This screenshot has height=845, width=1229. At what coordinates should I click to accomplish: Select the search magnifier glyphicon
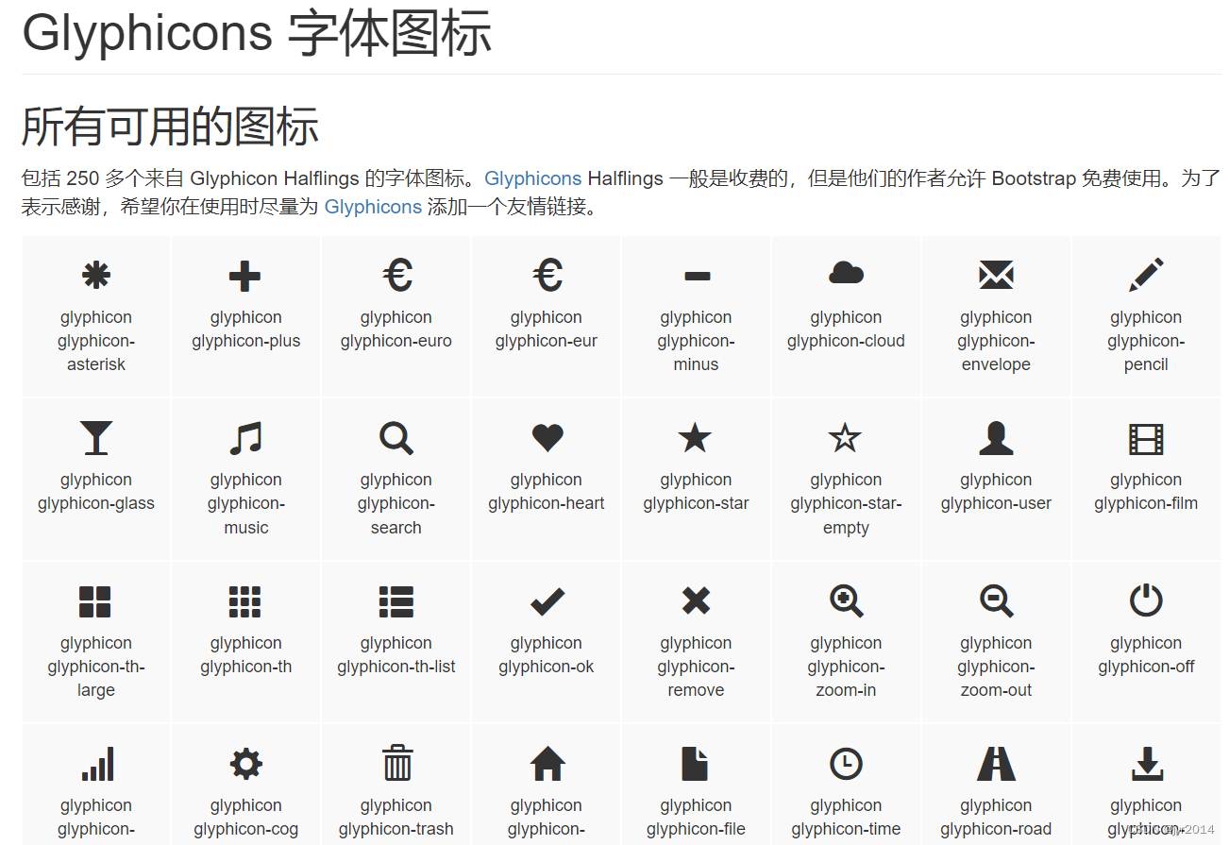click(396, 438)
